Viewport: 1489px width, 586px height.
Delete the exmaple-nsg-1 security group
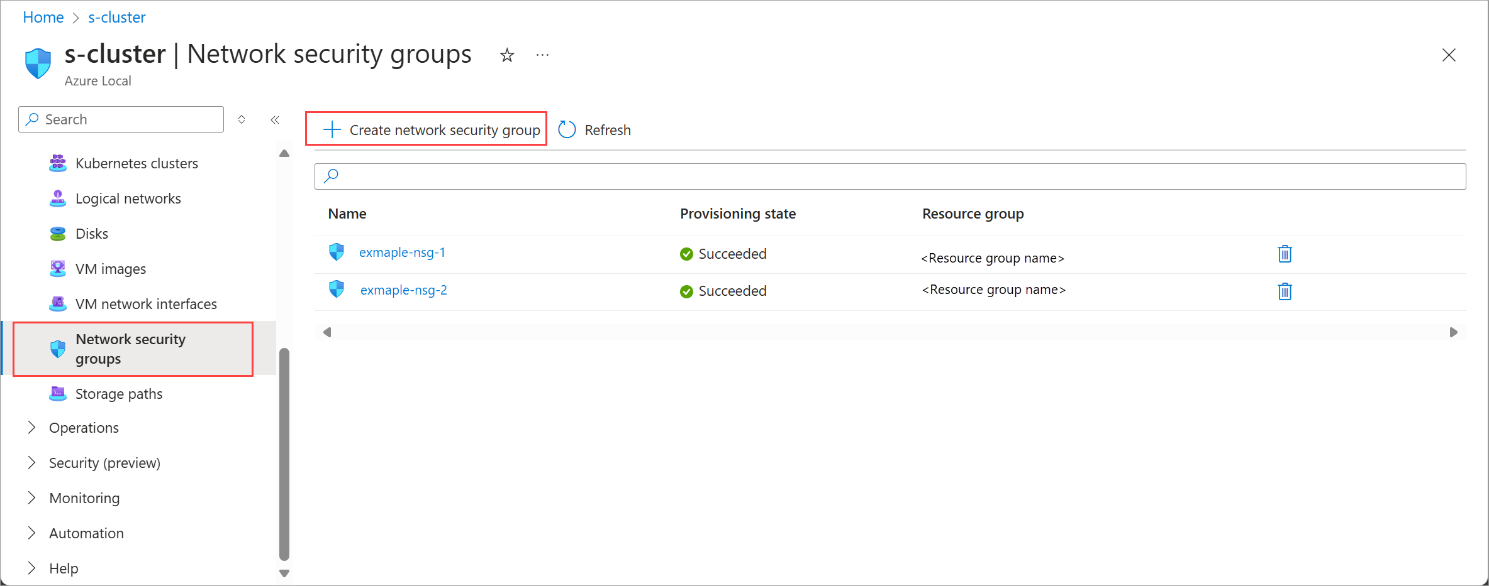point(1285,254)
